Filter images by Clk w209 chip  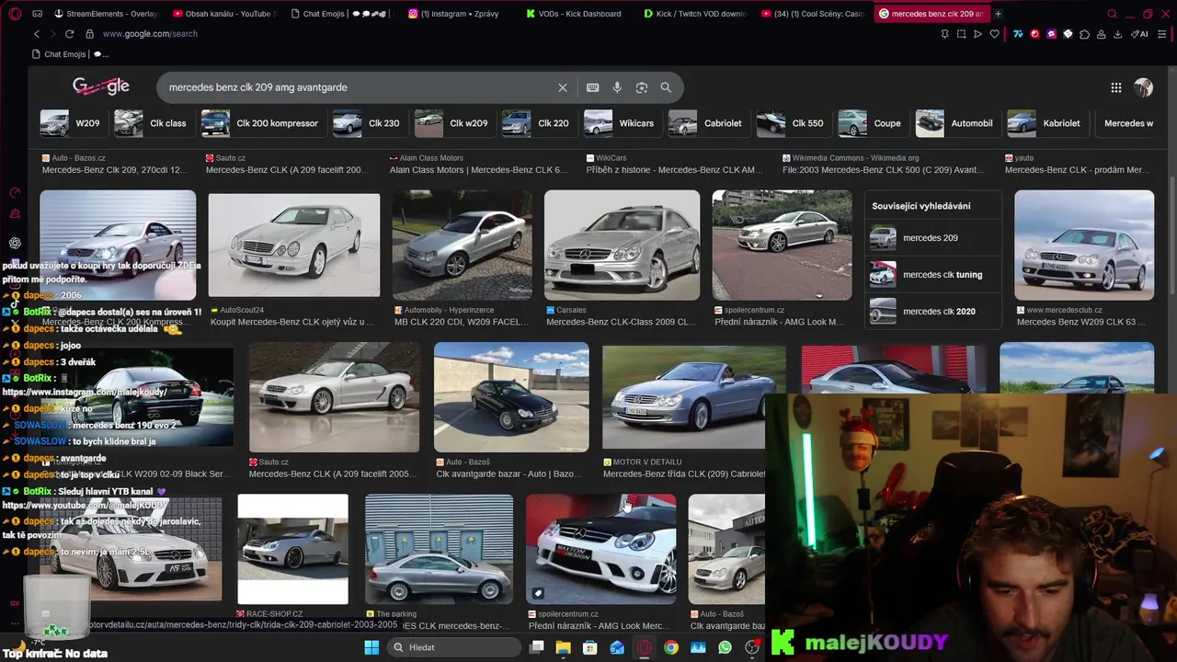[x=452, y=123]
